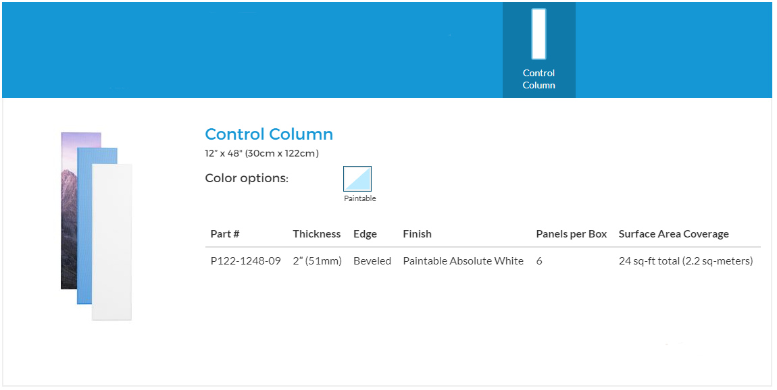777x390 pixels.
Task: Click the Color options label
Action: tap(247, 179)
